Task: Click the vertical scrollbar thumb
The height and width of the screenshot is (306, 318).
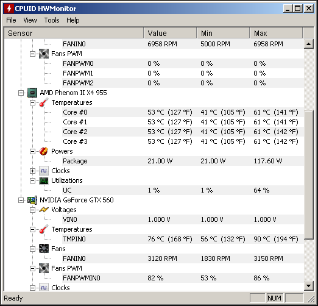Action: [309, 175]
